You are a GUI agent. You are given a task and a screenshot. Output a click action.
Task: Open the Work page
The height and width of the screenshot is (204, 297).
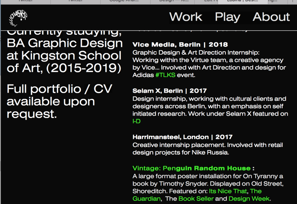coord(186,17)
